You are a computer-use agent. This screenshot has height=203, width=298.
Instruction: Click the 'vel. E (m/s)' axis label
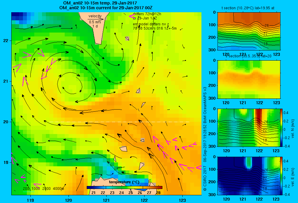tap(293, 177)
